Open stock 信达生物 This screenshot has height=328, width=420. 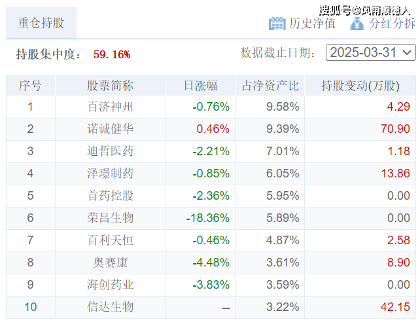(110, 307)
